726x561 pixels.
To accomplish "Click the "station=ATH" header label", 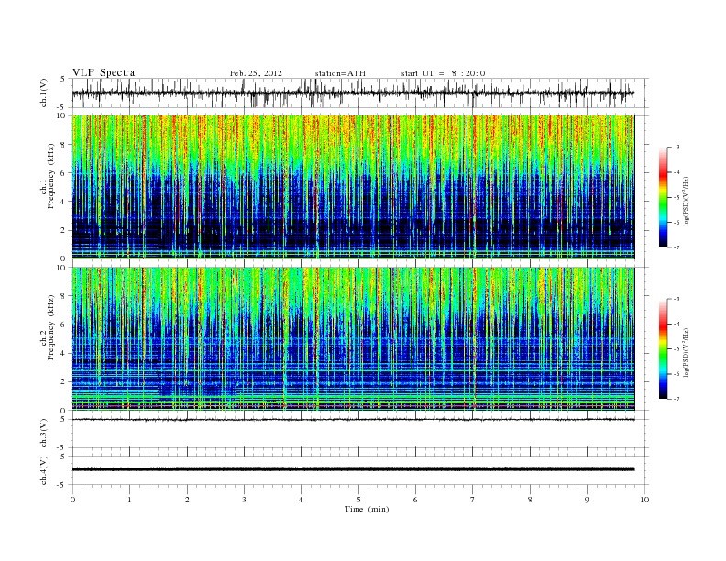I will pyautogui.click(x=340, y=73).
